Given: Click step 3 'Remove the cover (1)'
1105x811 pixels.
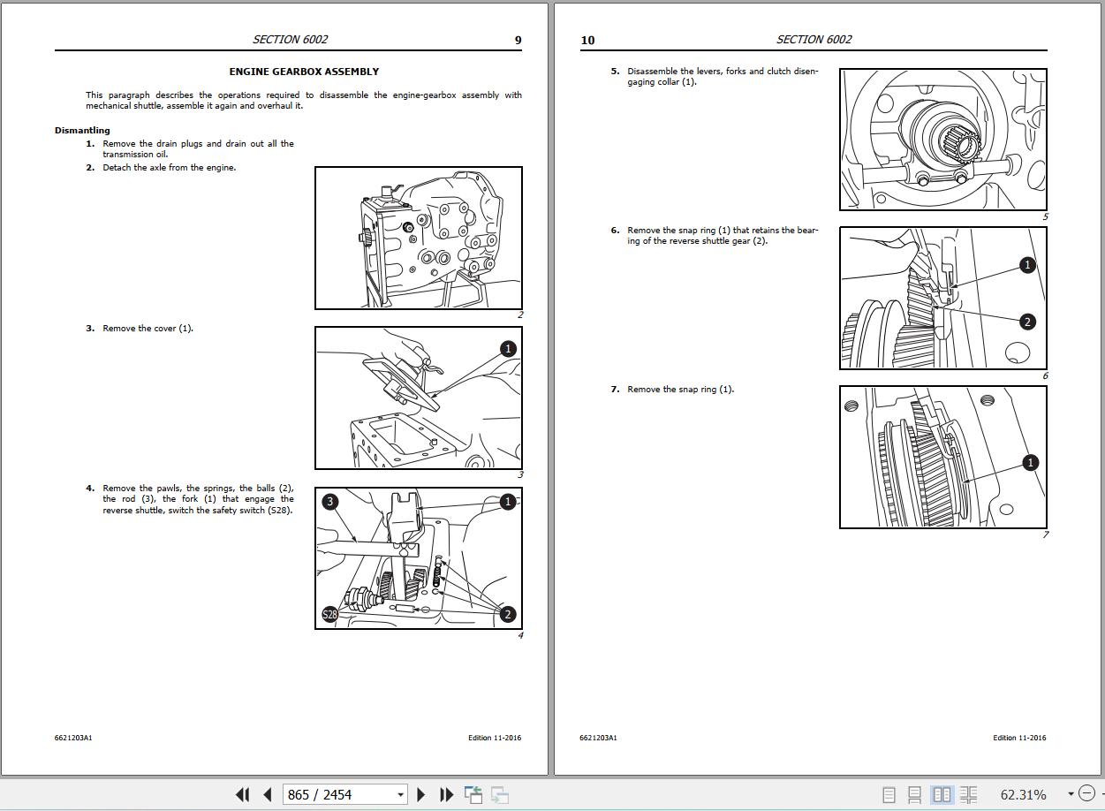Looking at the screenshot, I should pos(148,329).
